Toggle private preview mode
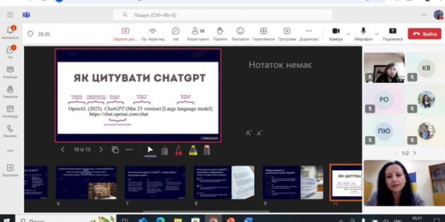 (x=153, y=34)
